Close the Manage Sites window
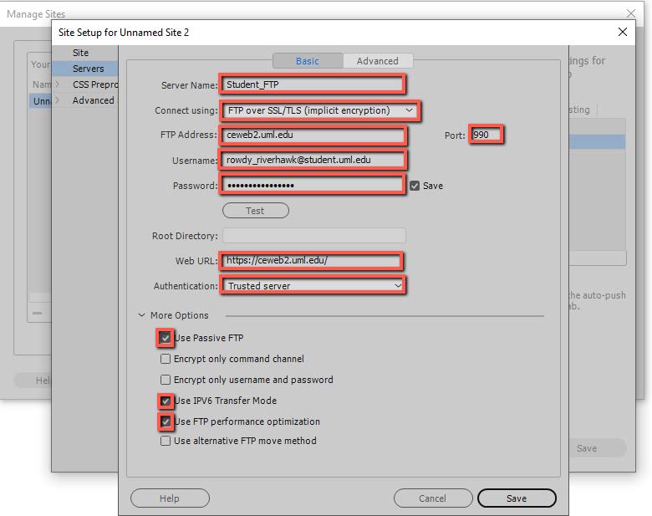 click(x=631, y=13)
